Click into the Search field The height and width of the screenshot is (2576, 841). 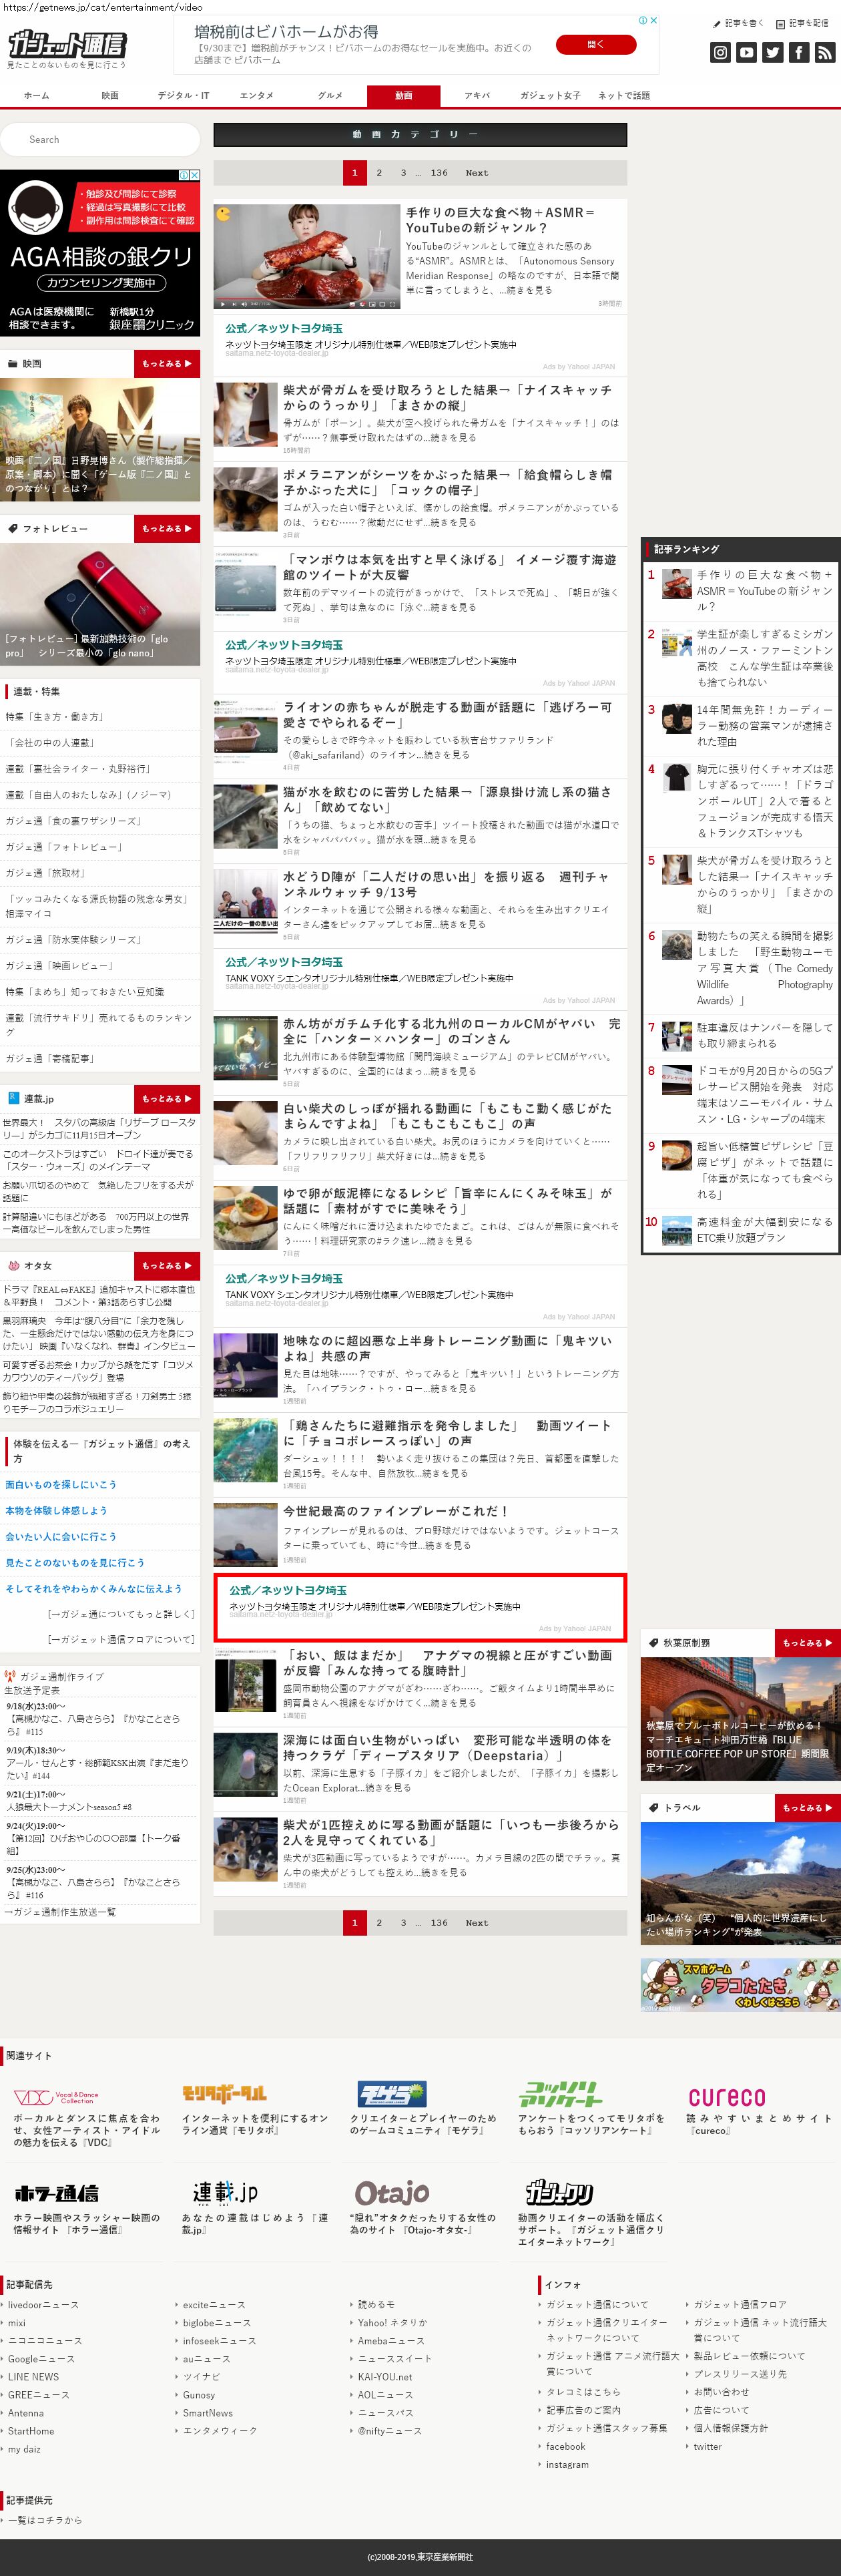(x=100, y=140)
